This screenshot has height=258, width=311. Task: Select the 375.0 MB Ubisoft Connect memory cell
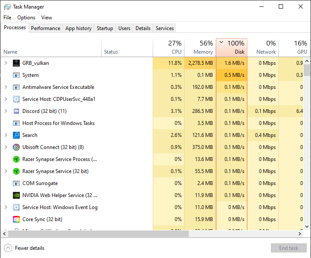[200, 147]
